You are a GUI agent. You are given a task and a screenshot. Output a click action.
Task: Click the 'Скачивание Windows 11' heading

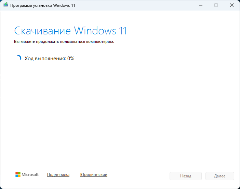(70, 31)
